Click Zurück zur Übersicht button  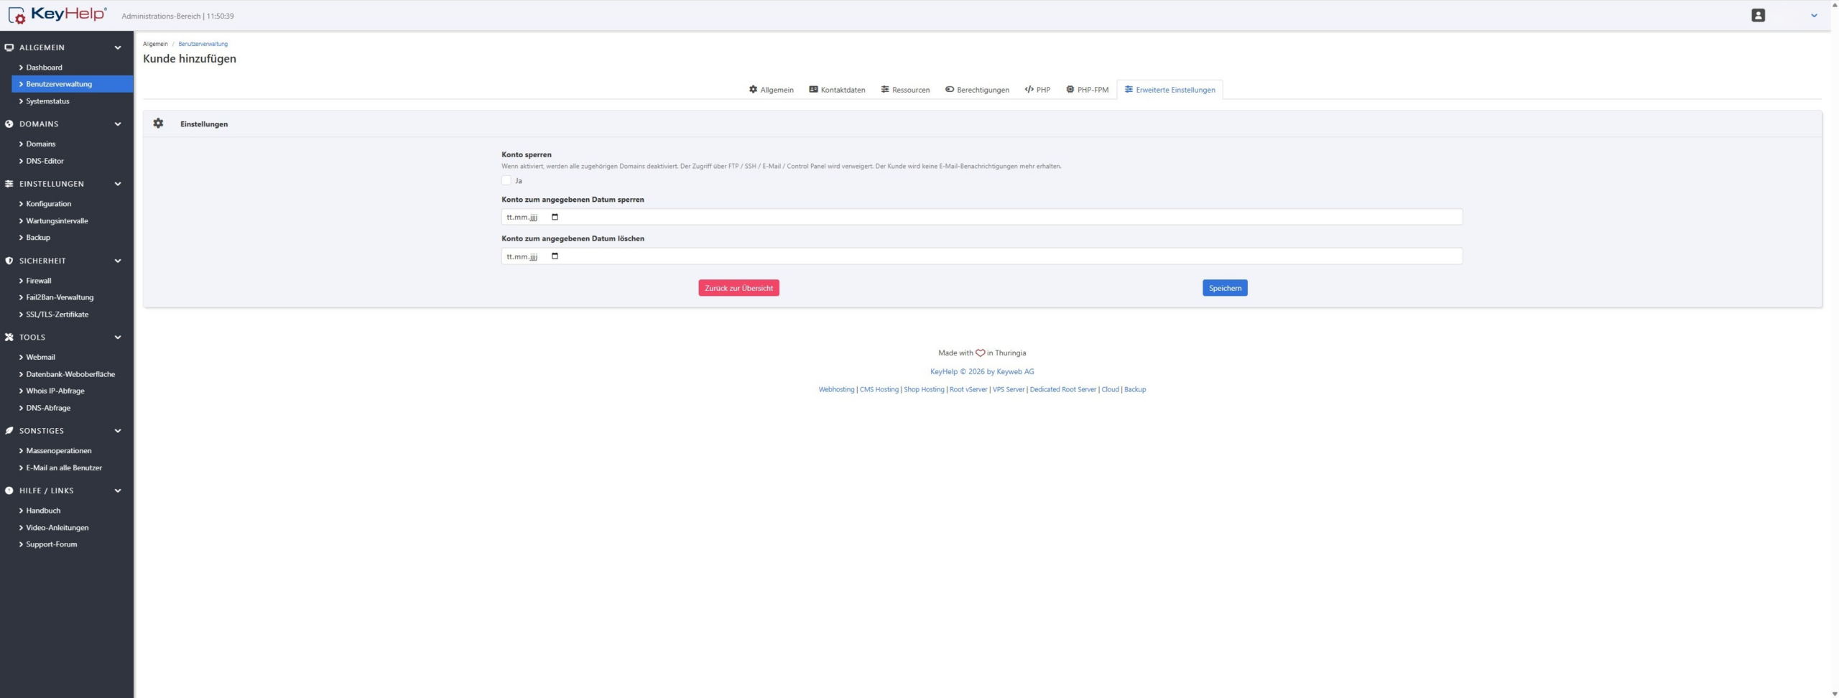(x=738, y=288)
